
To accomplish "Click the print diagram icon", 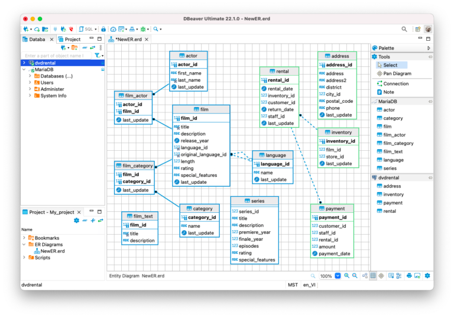I will (409, 276).
